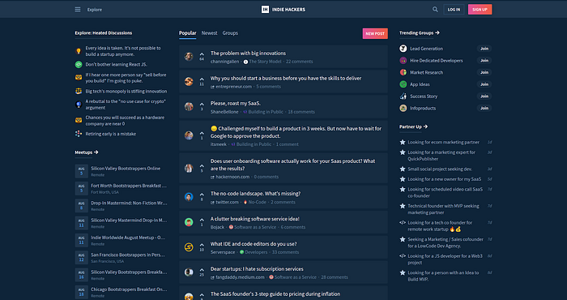The height and width of the screenshot is (300, 567).
Task: Open the hamburger menu icon
Action: 78,10
